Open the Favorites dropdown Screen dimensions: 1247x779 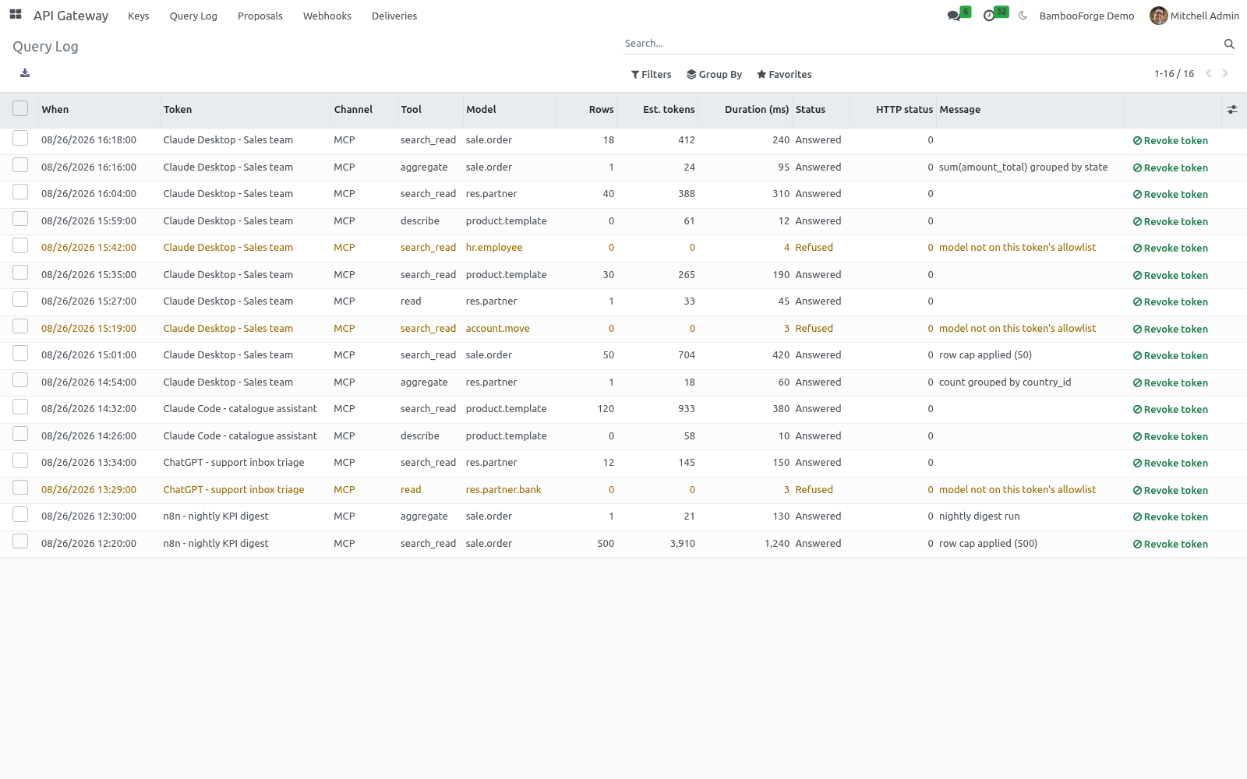(784, 75)
